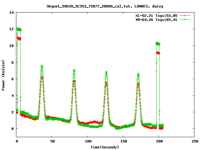Image resolution: width=201 pixels, height=150 pixels.
Task: Click the y-axis tick label 10
Action: coord(11,46)
